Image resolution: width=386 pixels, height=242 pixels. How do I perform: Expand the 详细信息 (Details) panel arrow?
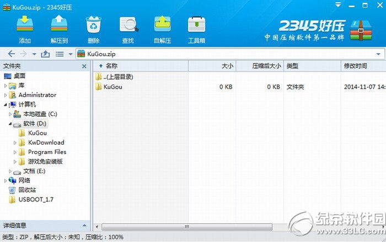pyautogui.click(x=84, y=226)
